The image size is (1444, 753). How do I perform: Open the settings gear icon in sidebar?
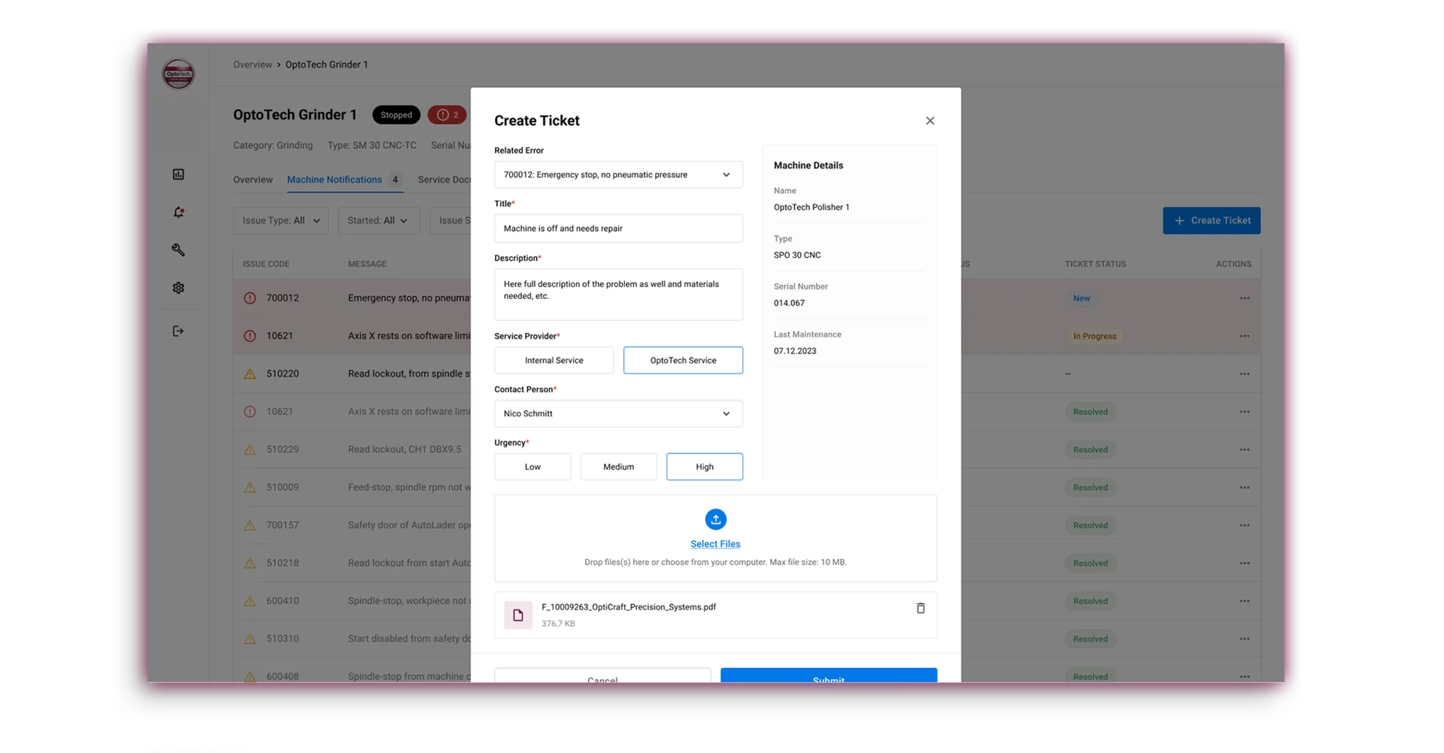(178, 288)
